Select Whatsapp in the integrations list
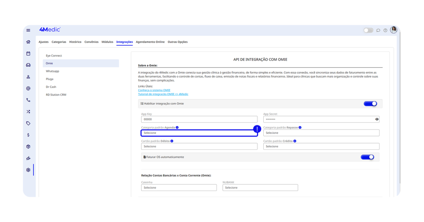424x222 pixels. 53,71
